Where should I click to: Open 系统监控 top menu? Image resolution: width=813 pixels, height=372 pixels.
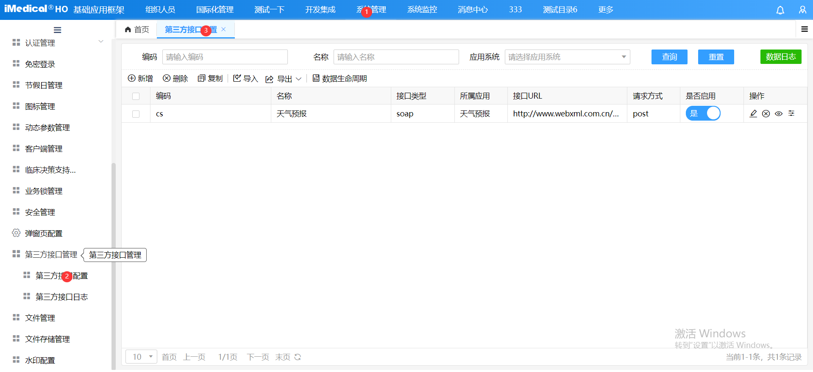coord(422,10)
